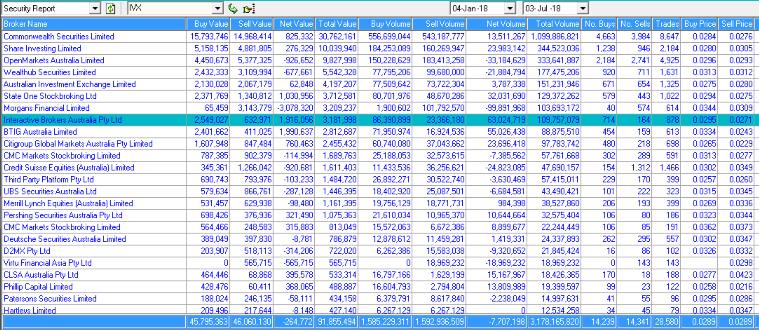Click total net volume -7,707,198

pos(507,322)
